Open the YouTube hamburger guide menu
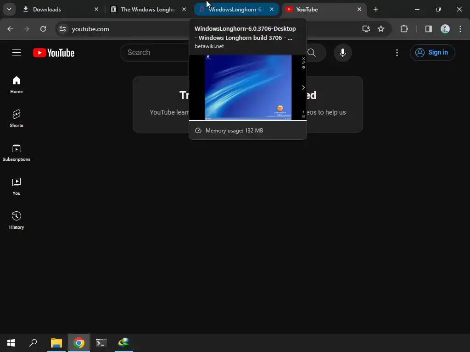Image resolution: width=470 pixels, height=352 pixels. tap(17, 53)
